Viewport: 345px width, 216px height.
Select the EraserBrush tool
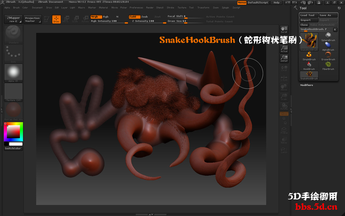click(328, 56)
